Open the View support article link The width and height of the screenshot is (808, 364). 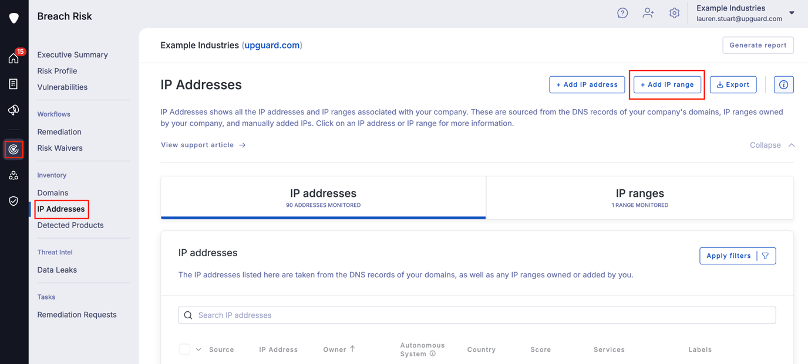203,145
